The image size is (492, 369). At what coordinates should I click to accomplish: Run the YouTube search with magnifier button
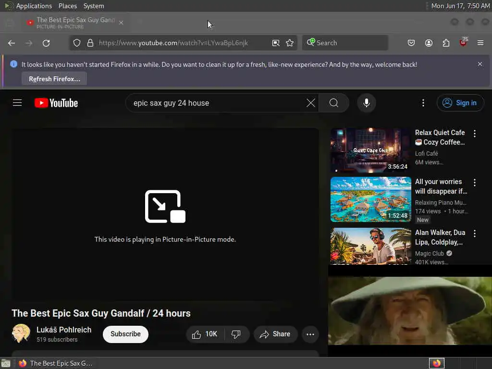point(334,103)
